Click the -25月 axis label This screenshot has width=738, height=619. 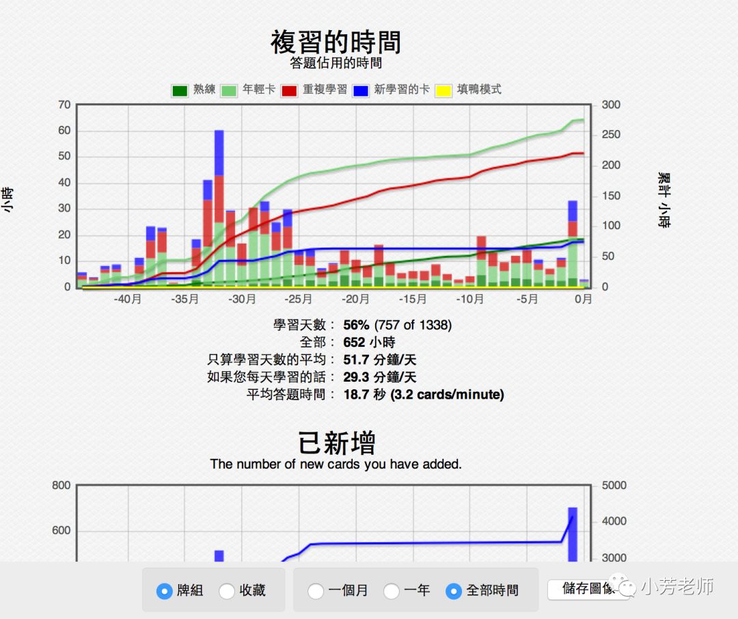299,299
